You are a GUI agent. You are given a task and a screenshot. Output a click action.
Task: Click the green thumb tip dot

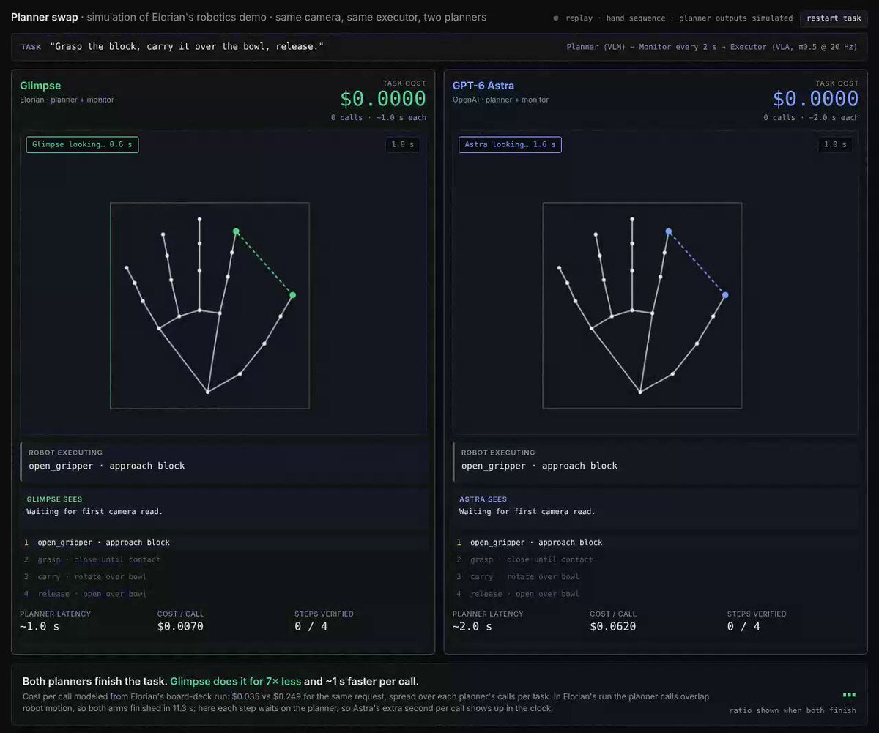click(292, 295)
